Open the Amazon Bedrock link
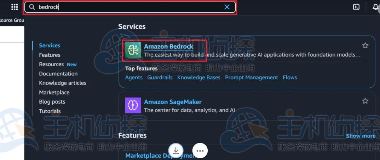380x160 pixels. pyautogui.click(x=169, y=47)
